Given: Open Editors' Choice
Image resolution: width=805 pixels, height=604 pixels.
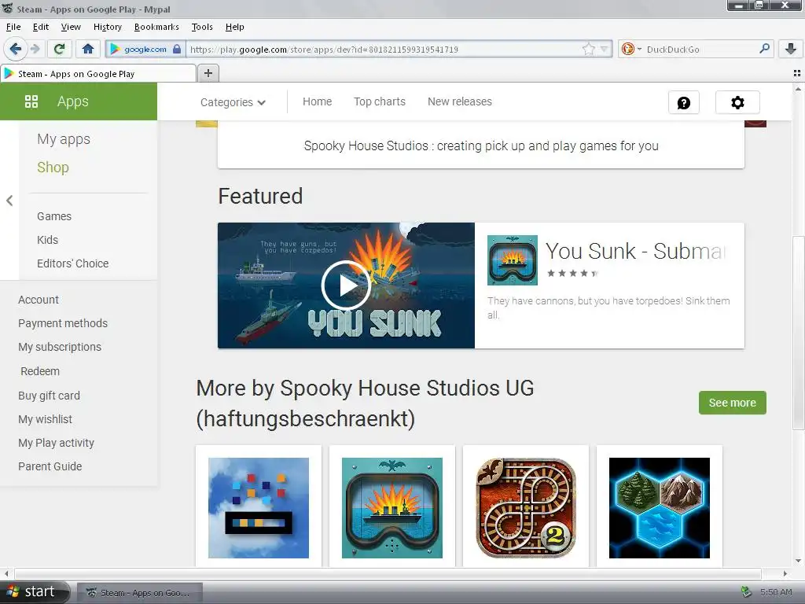Looking at the screenshot, I should (x=72, y=263).
